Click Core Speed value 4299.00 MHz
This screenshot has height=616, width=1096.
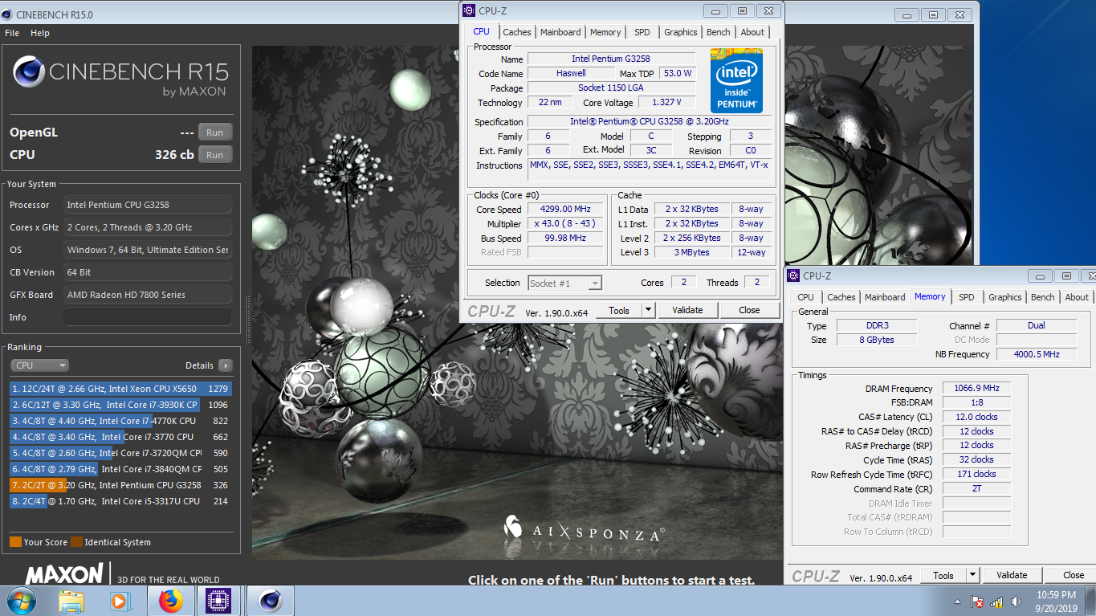point(565,209)
